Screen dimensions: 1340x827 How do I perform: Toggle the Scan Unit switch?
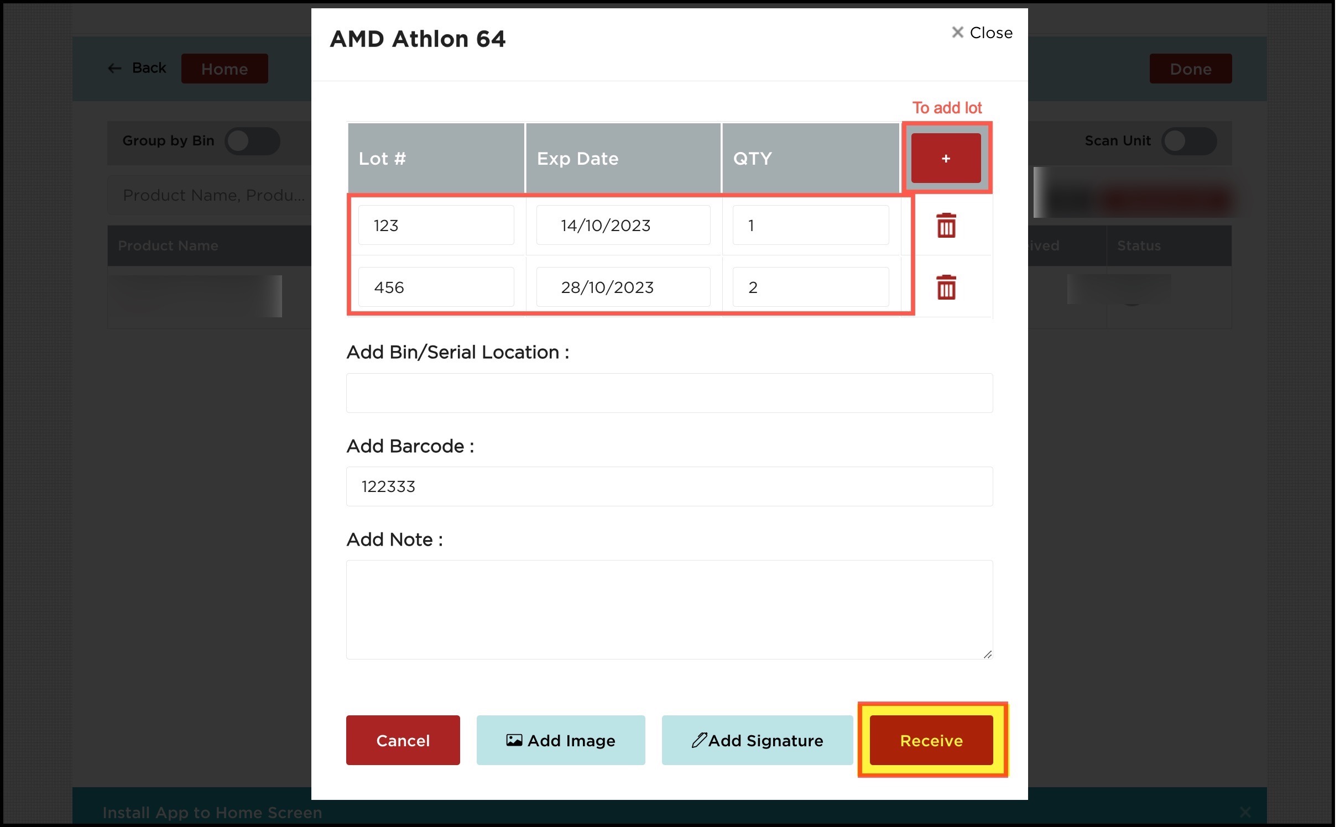[1188, 141]
